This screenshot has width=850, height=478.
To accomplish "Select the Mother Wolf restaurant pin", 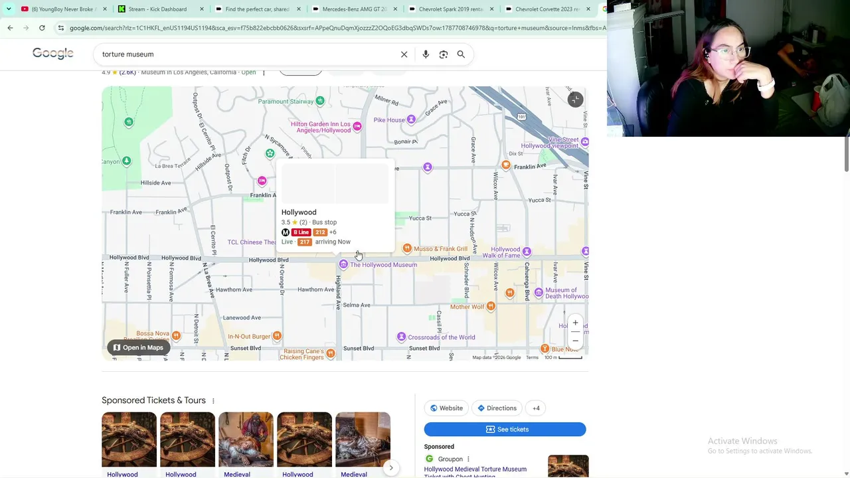I will (x=491, y=306).
